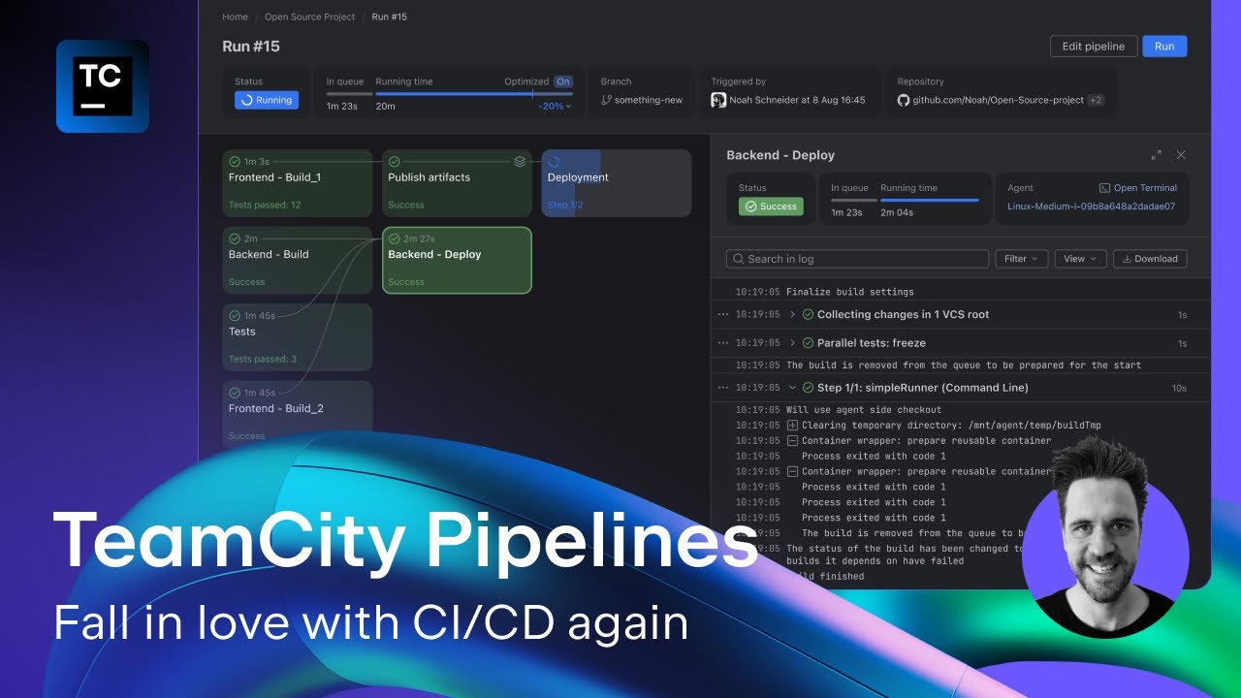
Task: Select the Publish artifacts job card
Action: point(457,183)
